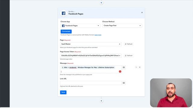The width and height of the screenshot is (193, 108).
Task: Expand the Page dropdown showing SaaS Master
Action: 91,44
